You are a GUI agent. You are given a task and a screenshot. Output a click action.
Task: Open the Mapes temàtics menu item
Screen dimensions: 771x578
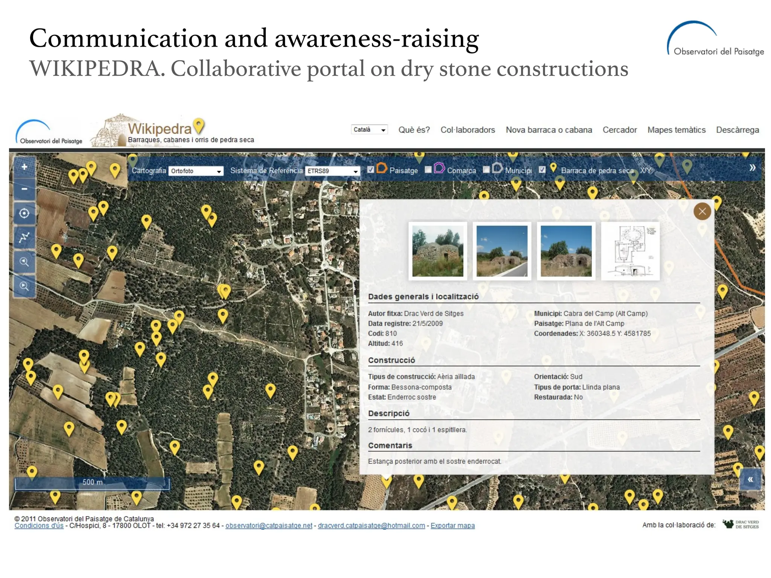677,130
